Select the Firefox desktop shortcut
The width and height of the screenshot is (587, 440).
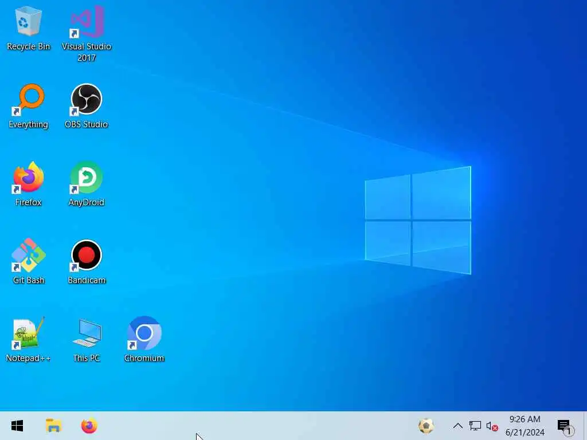coord(29,184)
